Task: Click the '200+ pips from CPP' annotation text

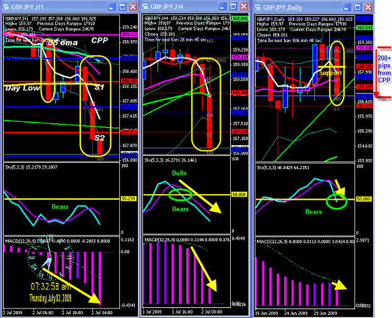Action: pos(384,69)
